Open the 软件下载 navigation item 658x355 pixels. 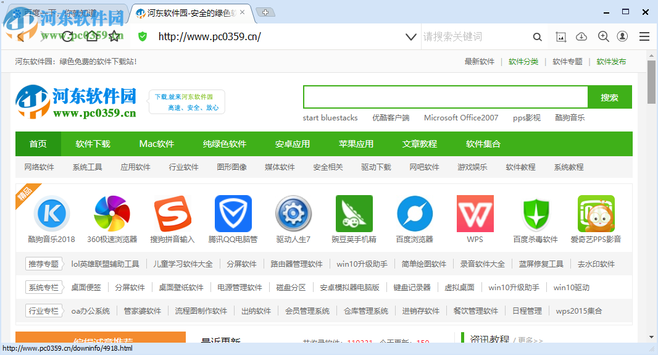pyautogui.click(x=93, y=144)
